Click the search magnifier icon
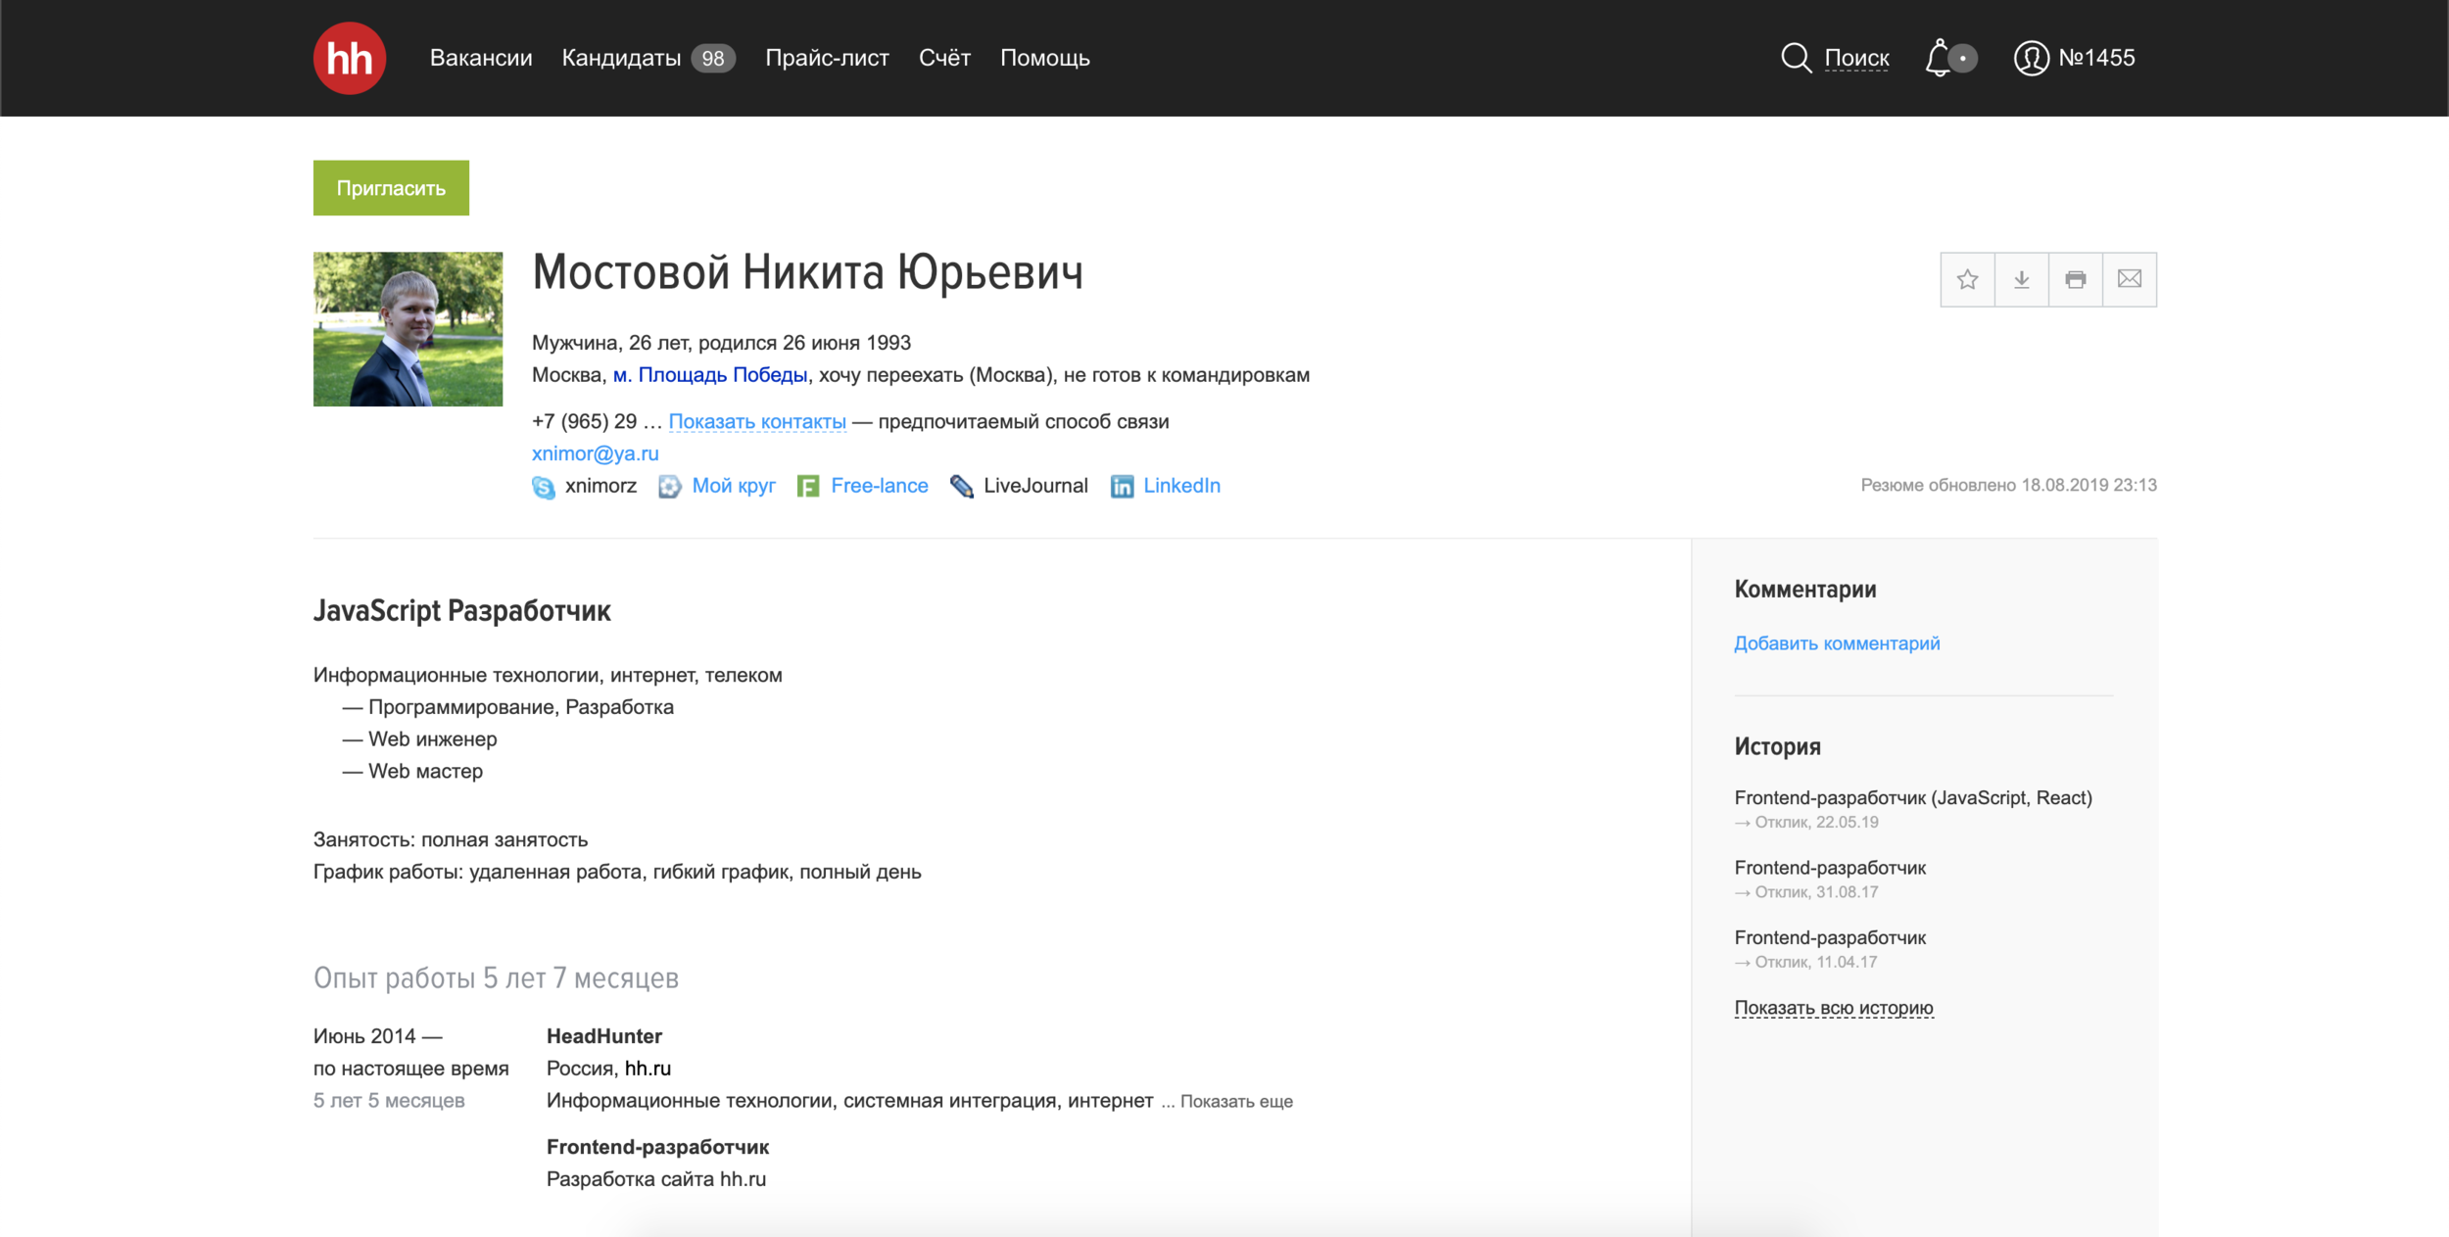The width and height of the screenshot is (2449, 1237). coord(1795,58)
